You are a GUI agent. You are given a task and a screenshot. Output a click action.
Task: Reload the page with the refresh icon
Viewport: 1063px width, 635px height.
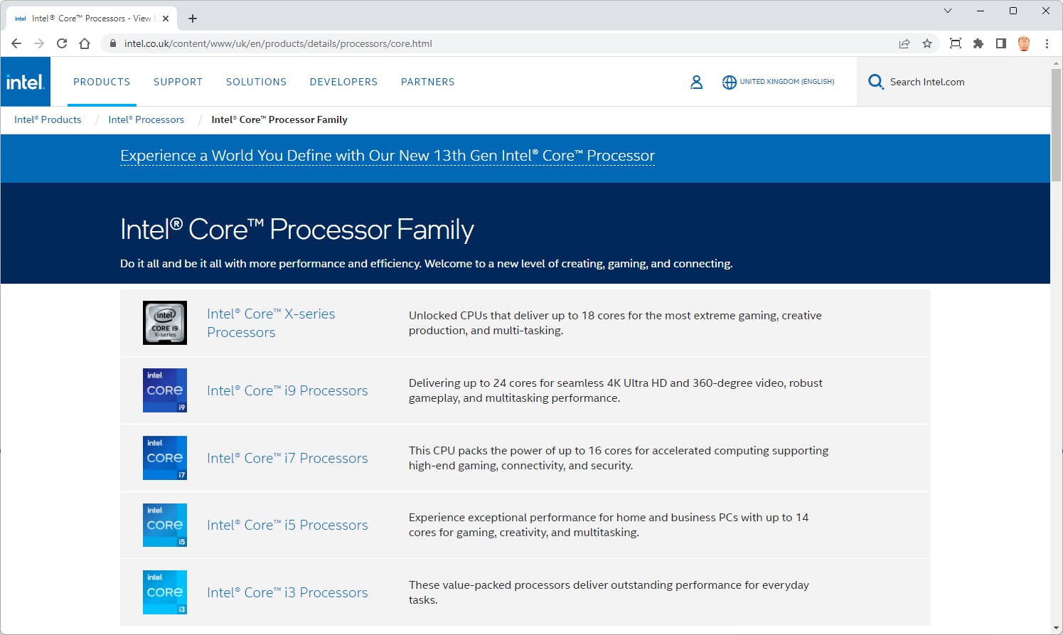[x=62, y=43]
